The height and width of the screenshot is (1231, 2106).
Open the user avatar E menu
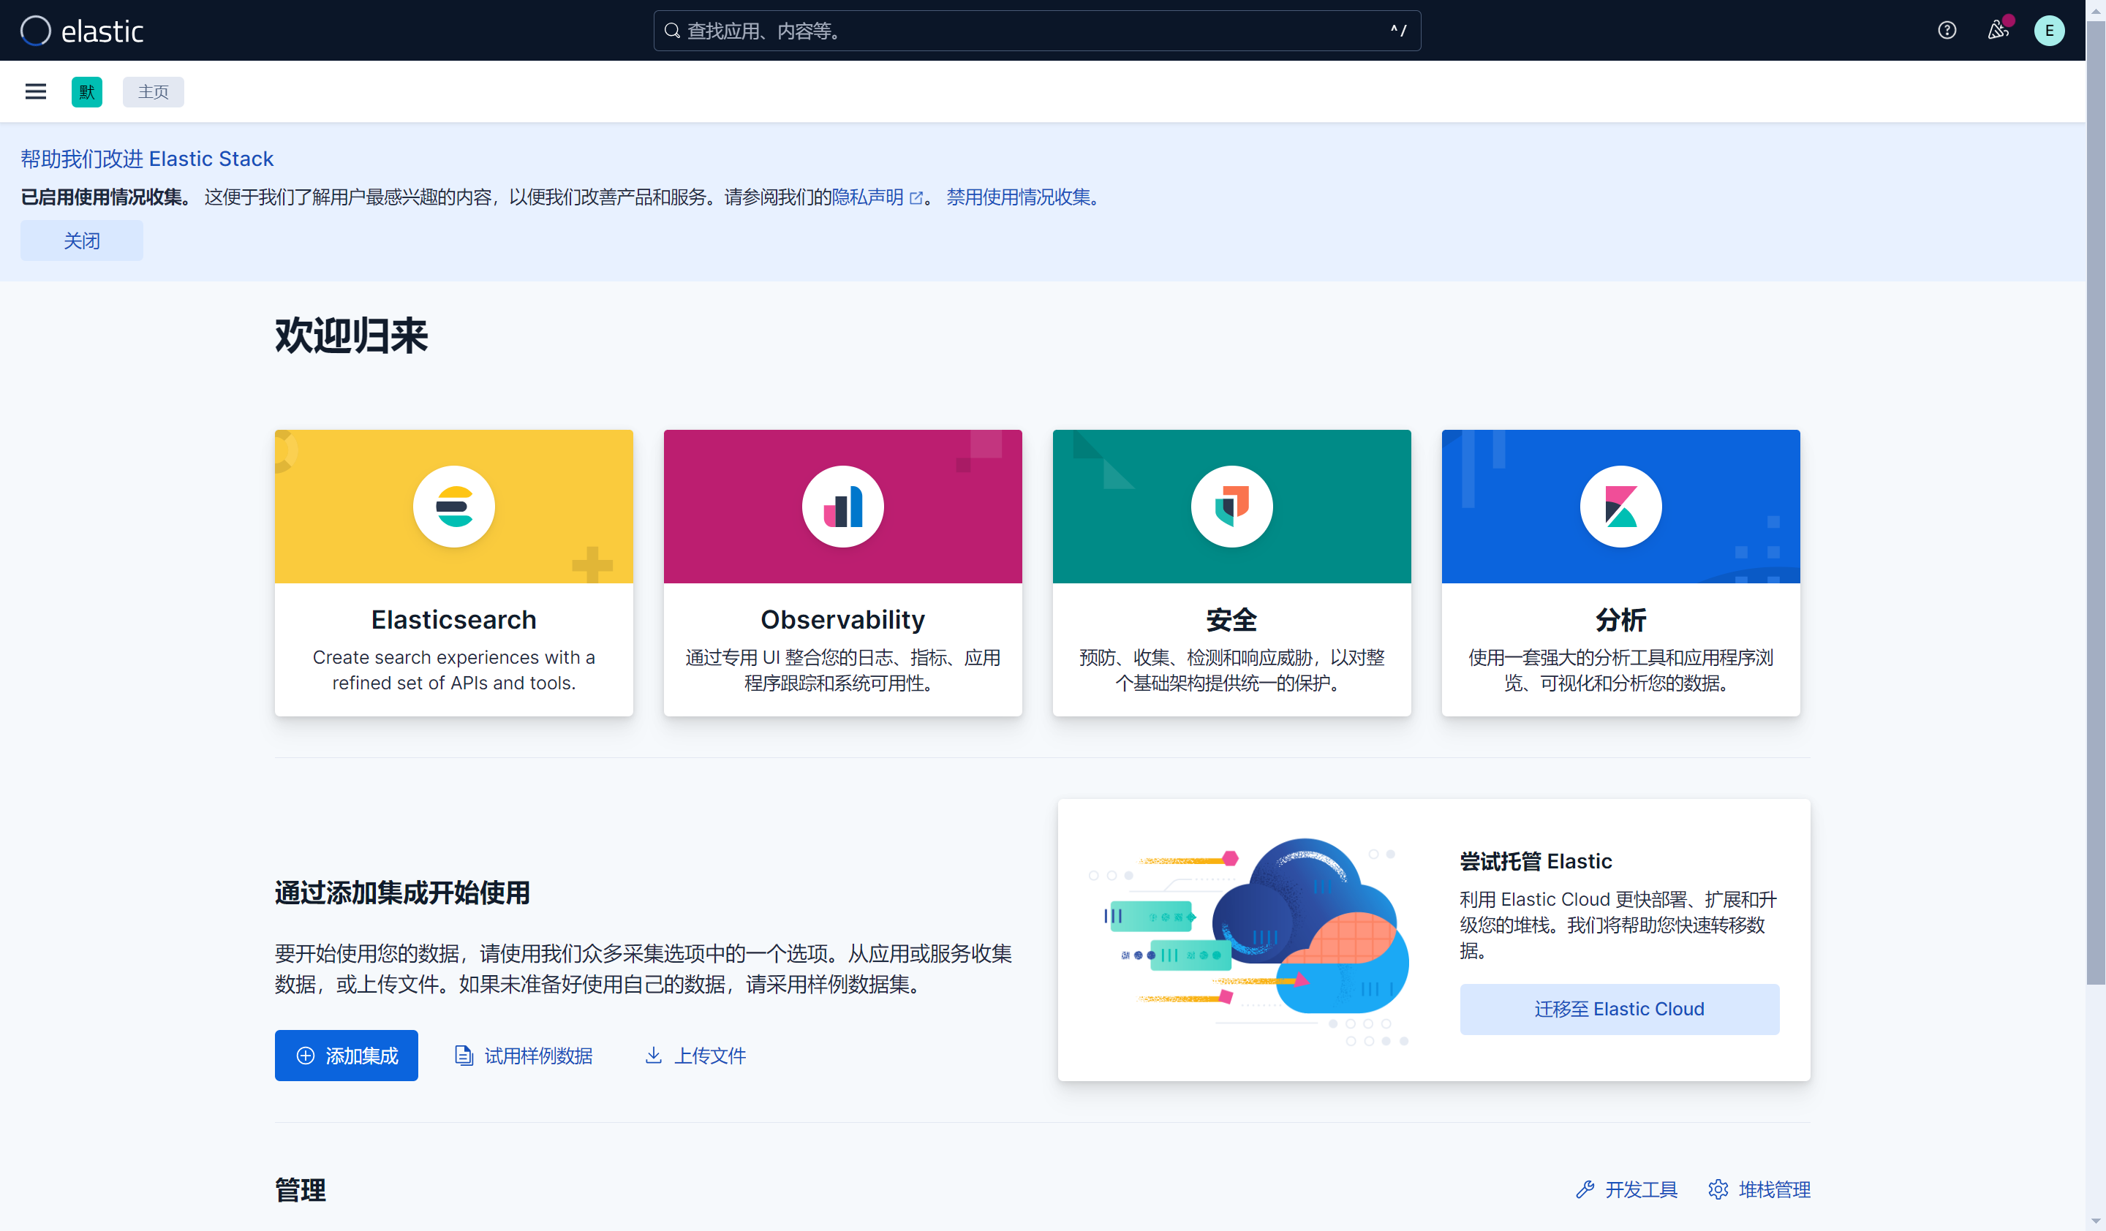(x=2048, y=31)
